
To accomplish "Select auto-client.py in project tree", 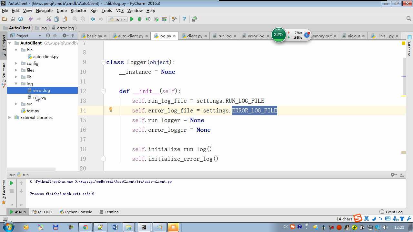I will coord(46,56).
